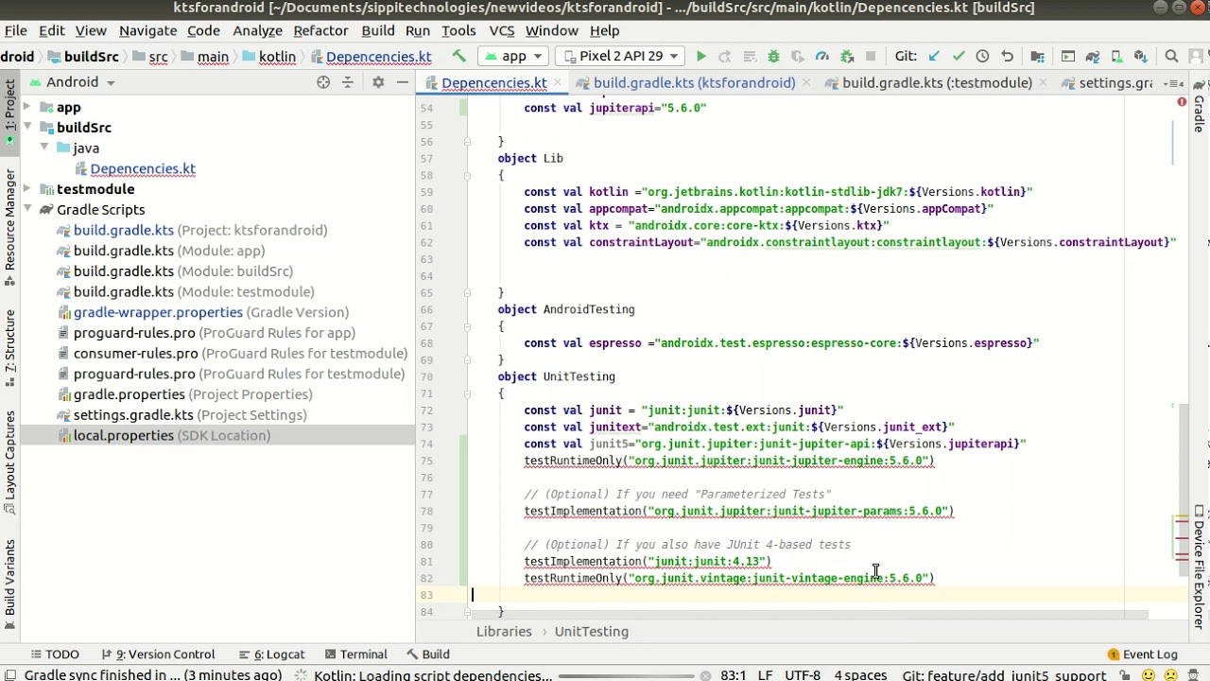
Task: Attach debugger to Android process icon
Action: coord(846,57)
